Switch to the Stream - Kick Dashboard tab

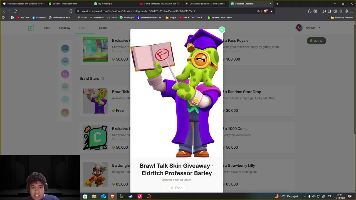tap(68, 4)
